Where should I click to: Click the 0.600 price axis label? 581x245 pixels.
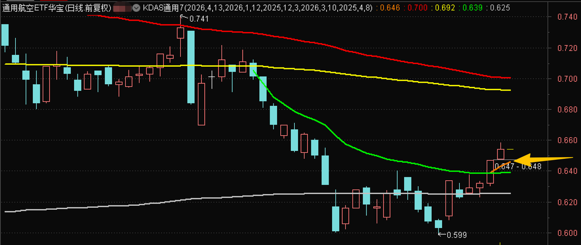(x=568, y=233)
